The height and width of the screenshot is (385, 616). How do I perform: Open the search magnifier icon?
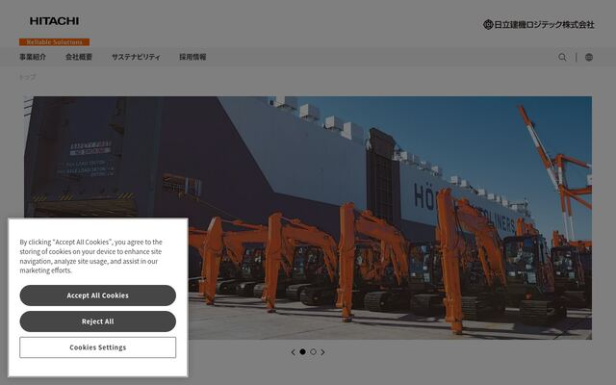pos(562,57)
